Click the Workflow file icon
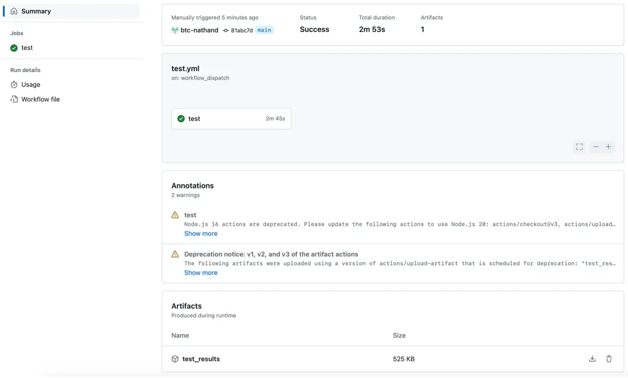 (14, 99)
